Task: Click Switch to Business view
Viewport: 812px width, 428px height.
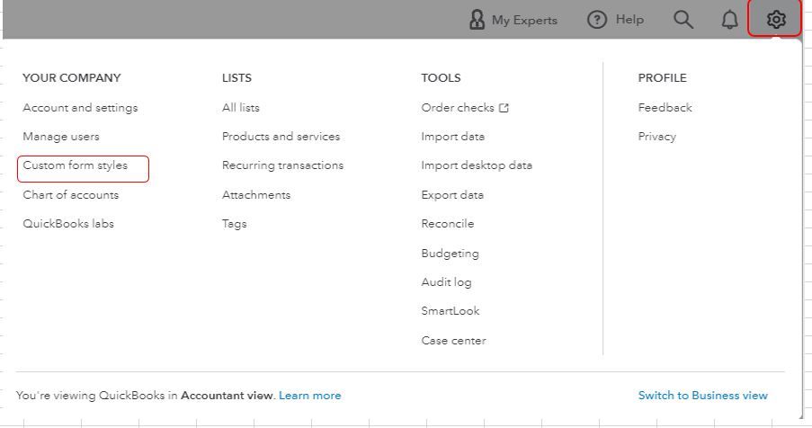Action: 702,396
